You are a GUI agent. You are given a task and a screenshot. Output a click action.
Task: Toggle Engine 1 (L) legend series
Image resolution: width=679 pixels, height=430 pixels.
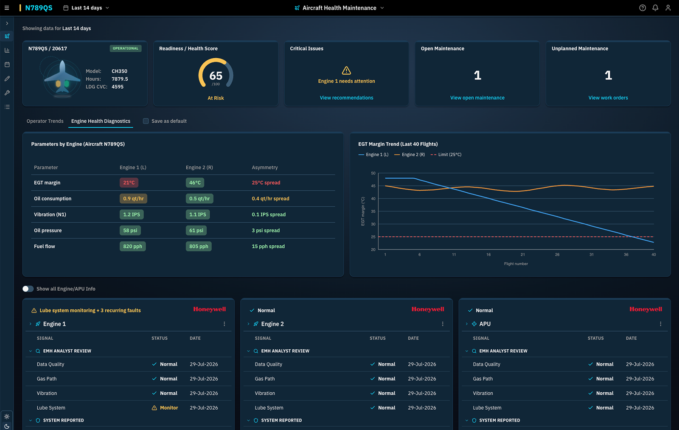point(373,155)
